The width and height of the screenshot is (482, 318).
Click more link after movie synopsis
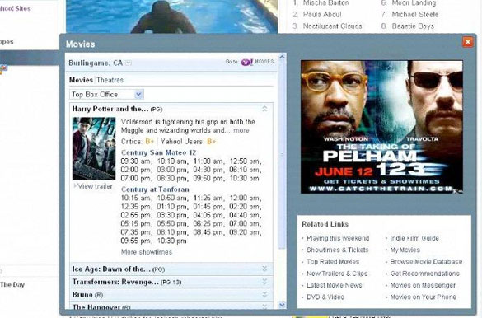pyautogui.click(x=241, y=130)
